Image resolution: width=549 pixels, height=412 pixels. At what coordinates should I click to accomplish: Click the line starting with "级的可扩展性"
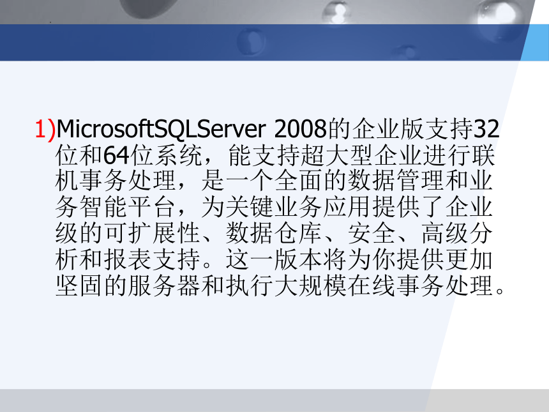tap(274, 234)
